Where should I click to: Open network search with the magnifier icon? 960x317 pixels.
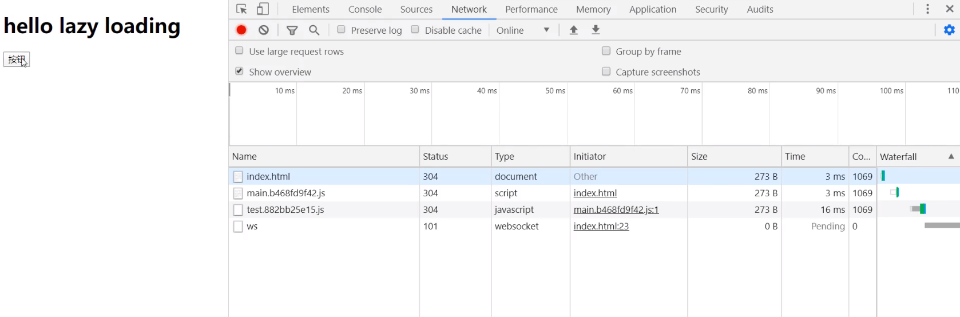point(314,30)
